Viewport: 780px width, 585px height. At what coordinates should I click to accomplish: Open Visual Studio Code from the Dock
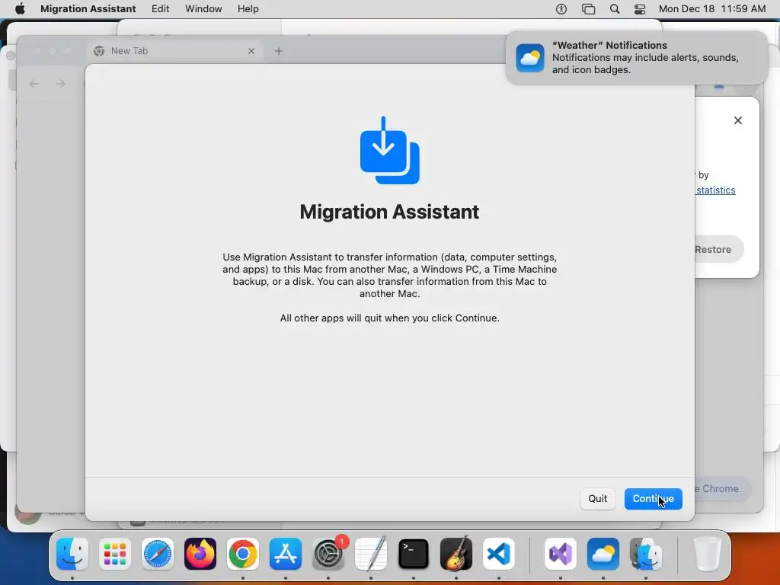pyautogui.click(x=498, y=554)
